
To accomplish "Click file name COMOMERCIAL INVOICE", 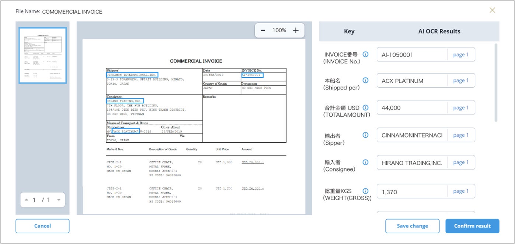I will point(72,12).
